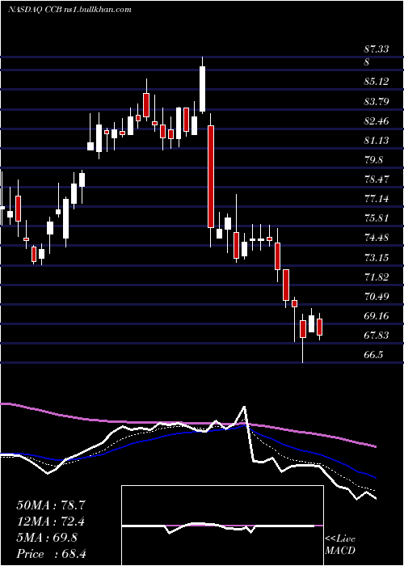Image resolution: width=404 pixels, height=566 pixels.
Task: Click the 77.14 price axis label
Action: tap(376, 199)
